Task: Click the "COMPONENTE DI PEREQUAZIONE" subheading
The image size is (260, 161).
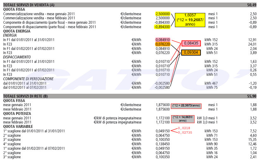Action: [x=28, y=79]
